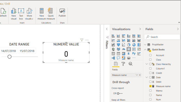Expand the Class Hierarchy node

click(147, 64)
